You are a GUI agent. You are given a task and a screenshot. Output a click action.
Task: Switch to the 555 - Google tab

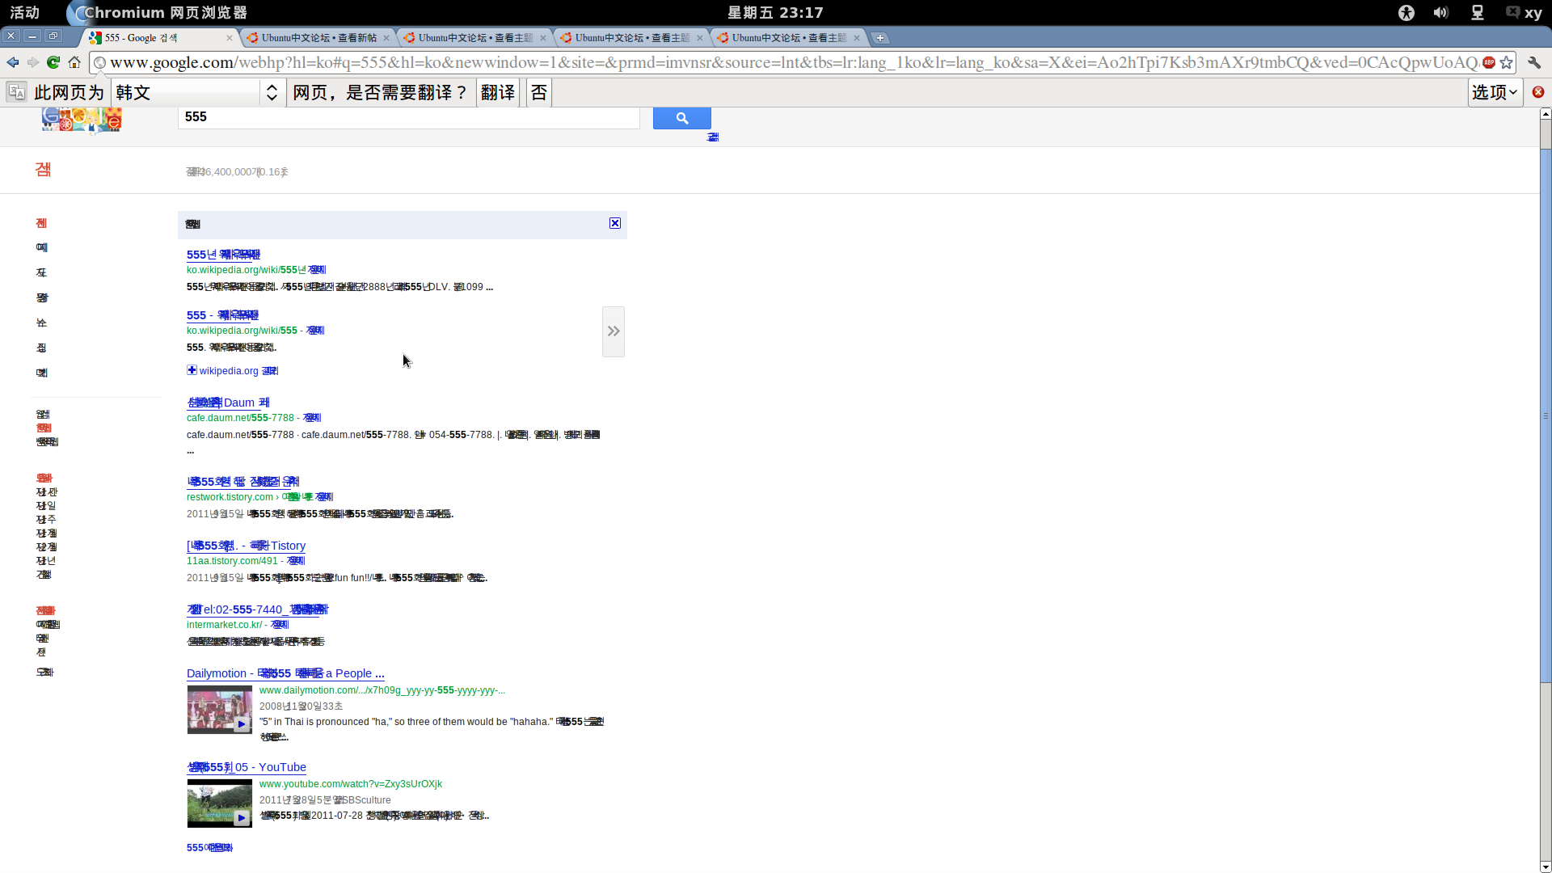pyautogui.click(x=158, y=38)
